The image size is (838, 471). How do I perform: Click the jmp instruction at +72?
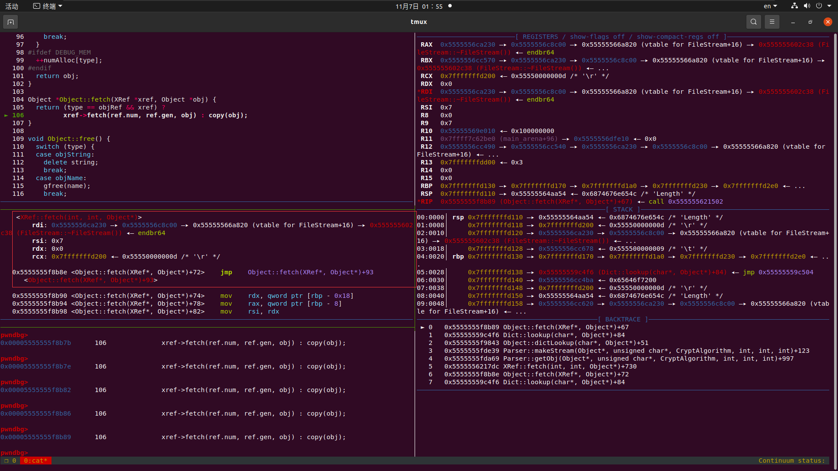click(192, 273)
